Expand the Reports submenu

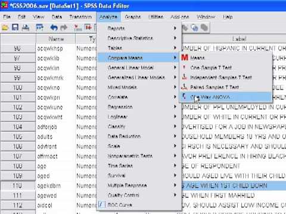tap(139, 29)
